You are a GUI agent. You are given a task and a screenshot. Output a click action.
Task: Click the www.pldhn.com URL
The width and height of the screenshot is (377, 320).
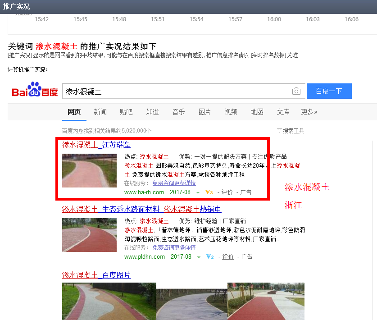coord(145,257)
